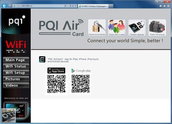Close the KCARD Wireless Webpages tab

(x=107, y=6)
